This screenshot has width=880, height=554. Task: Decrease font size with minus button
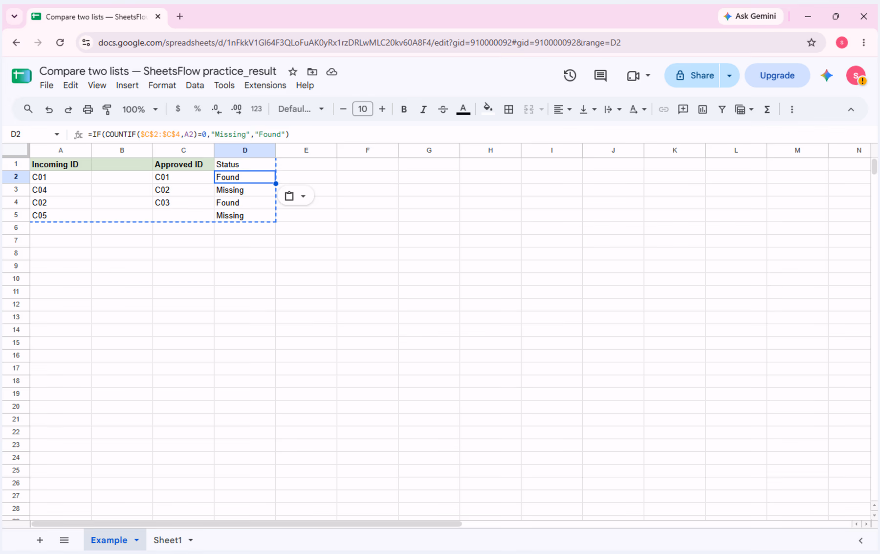[343, 109]
